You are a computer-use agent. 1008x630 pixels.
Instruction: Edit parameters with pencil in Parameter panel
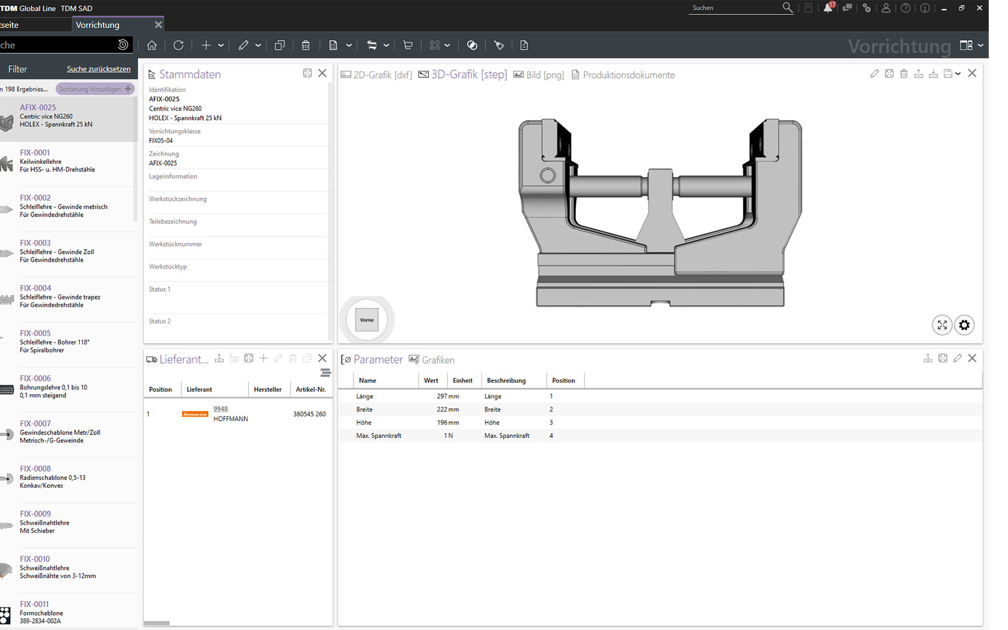coord(958,358)
